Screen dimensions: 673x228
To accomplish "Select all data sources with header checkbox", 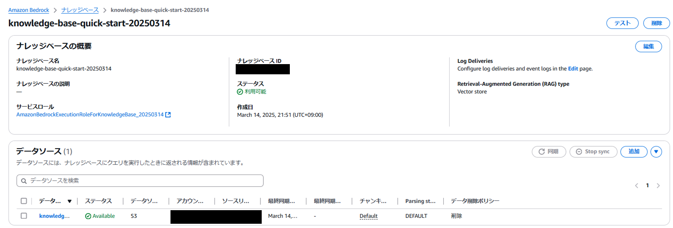I will point(24,201).
